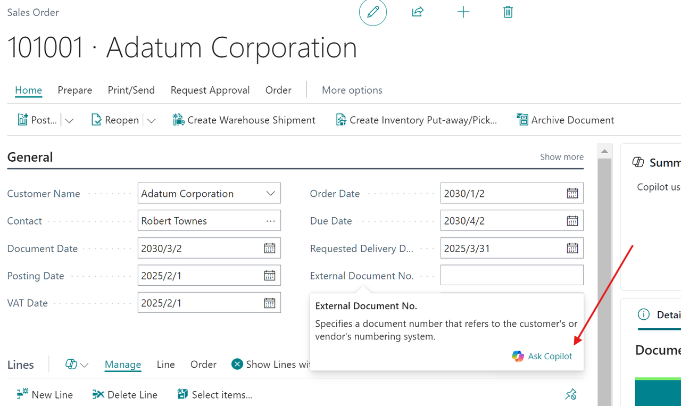Click the Copilot icon in Lines header
Screen dimensions: 681x406
[x=71, y=364]
